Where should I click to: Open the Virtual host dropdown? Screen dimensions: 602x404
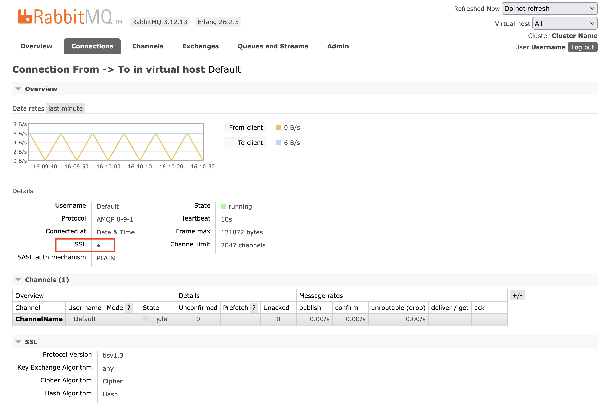pos(565,24)
